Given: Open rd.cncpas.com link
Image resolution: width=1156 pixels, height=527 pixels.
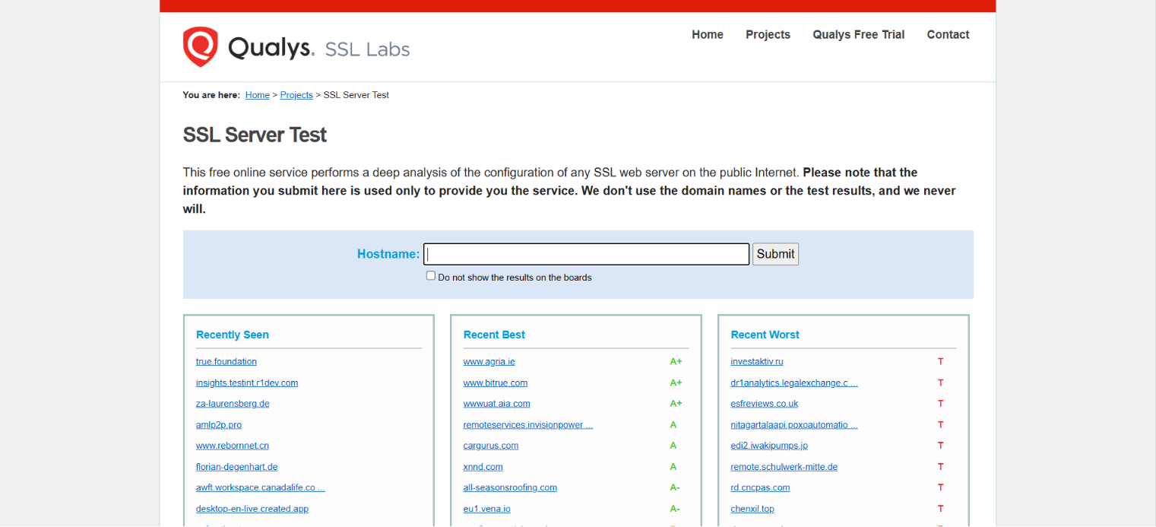Looking at the screenshot, I should tap(760, 487).
